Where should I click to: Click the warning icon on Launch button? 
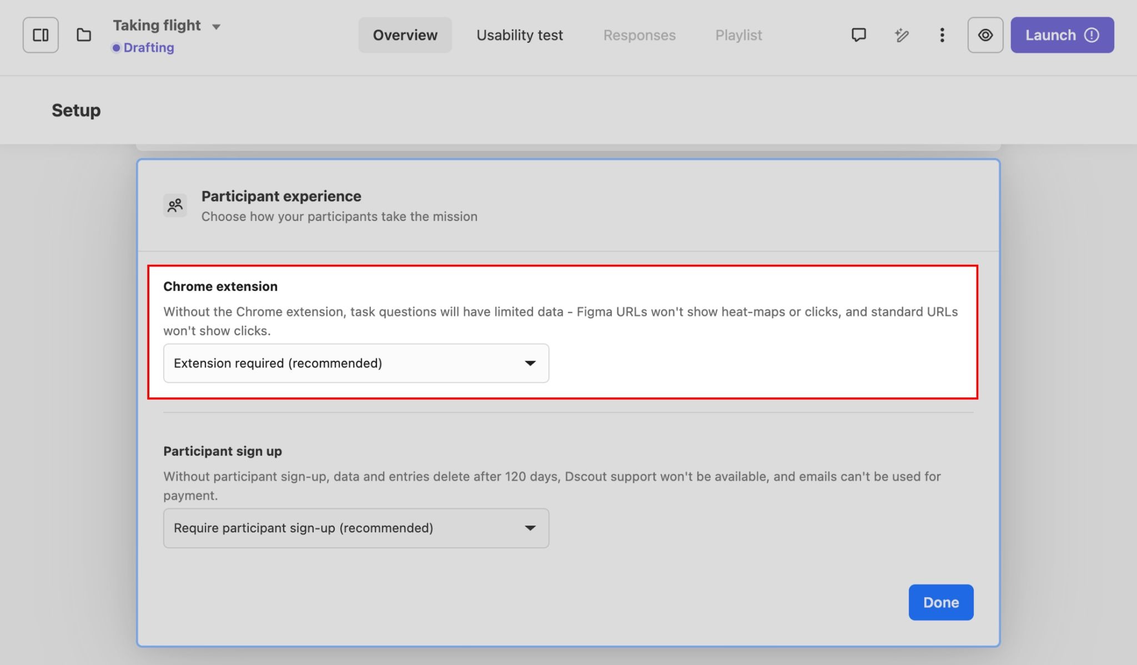[x=1091, y=35]
